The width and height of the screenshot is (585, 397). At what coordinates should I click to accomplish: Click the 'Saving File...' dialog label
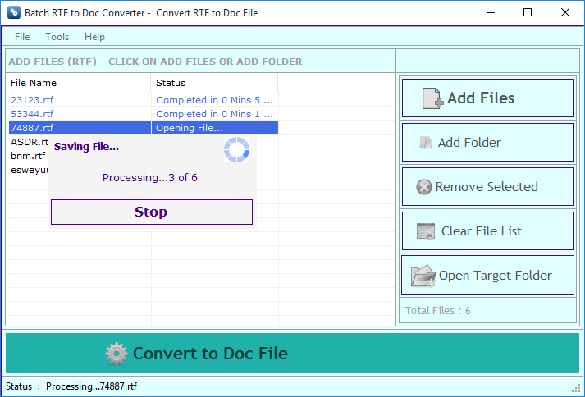[x=86, y=147]
